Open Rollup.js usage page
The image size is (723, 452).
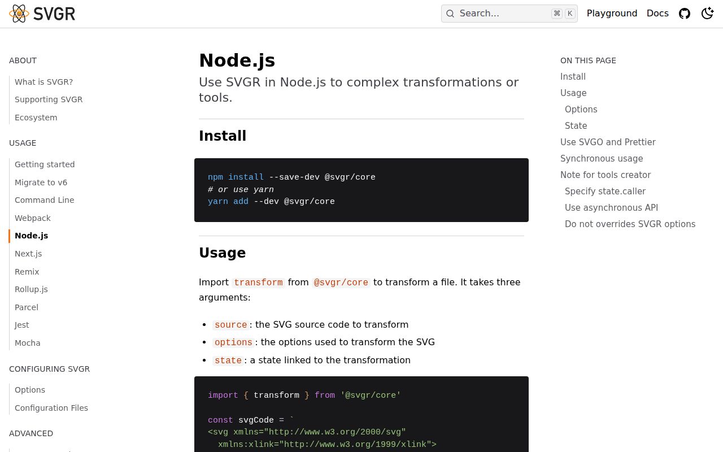(x=31, y=289)
